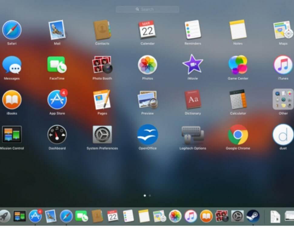The width and height of the screenshot is (294, 228).
Task: Launch Google Chrome
Action: coord(238,135)
